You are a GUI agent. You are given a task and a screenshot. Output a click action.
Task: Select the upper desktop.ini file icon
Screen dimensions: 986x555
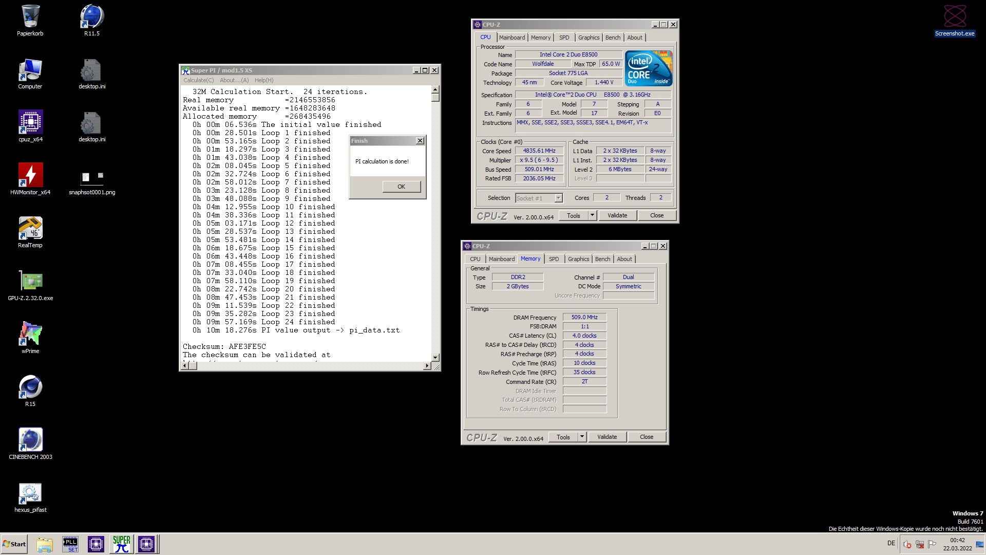[x=92, y=73]
